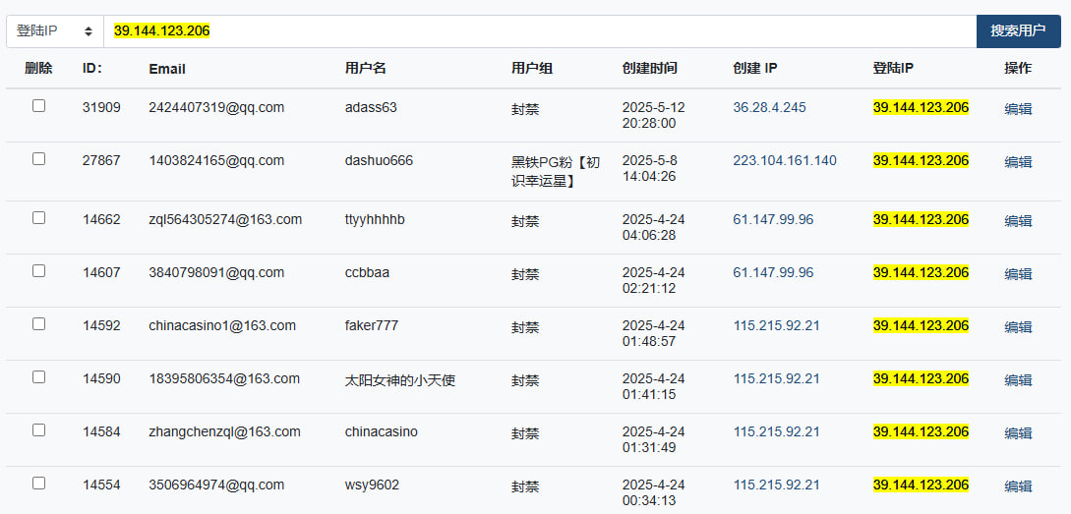Click user group 黑铁PG粉【初识幸运星】
This screenshot has width=1071, height=514.
[x=556, y=172]
